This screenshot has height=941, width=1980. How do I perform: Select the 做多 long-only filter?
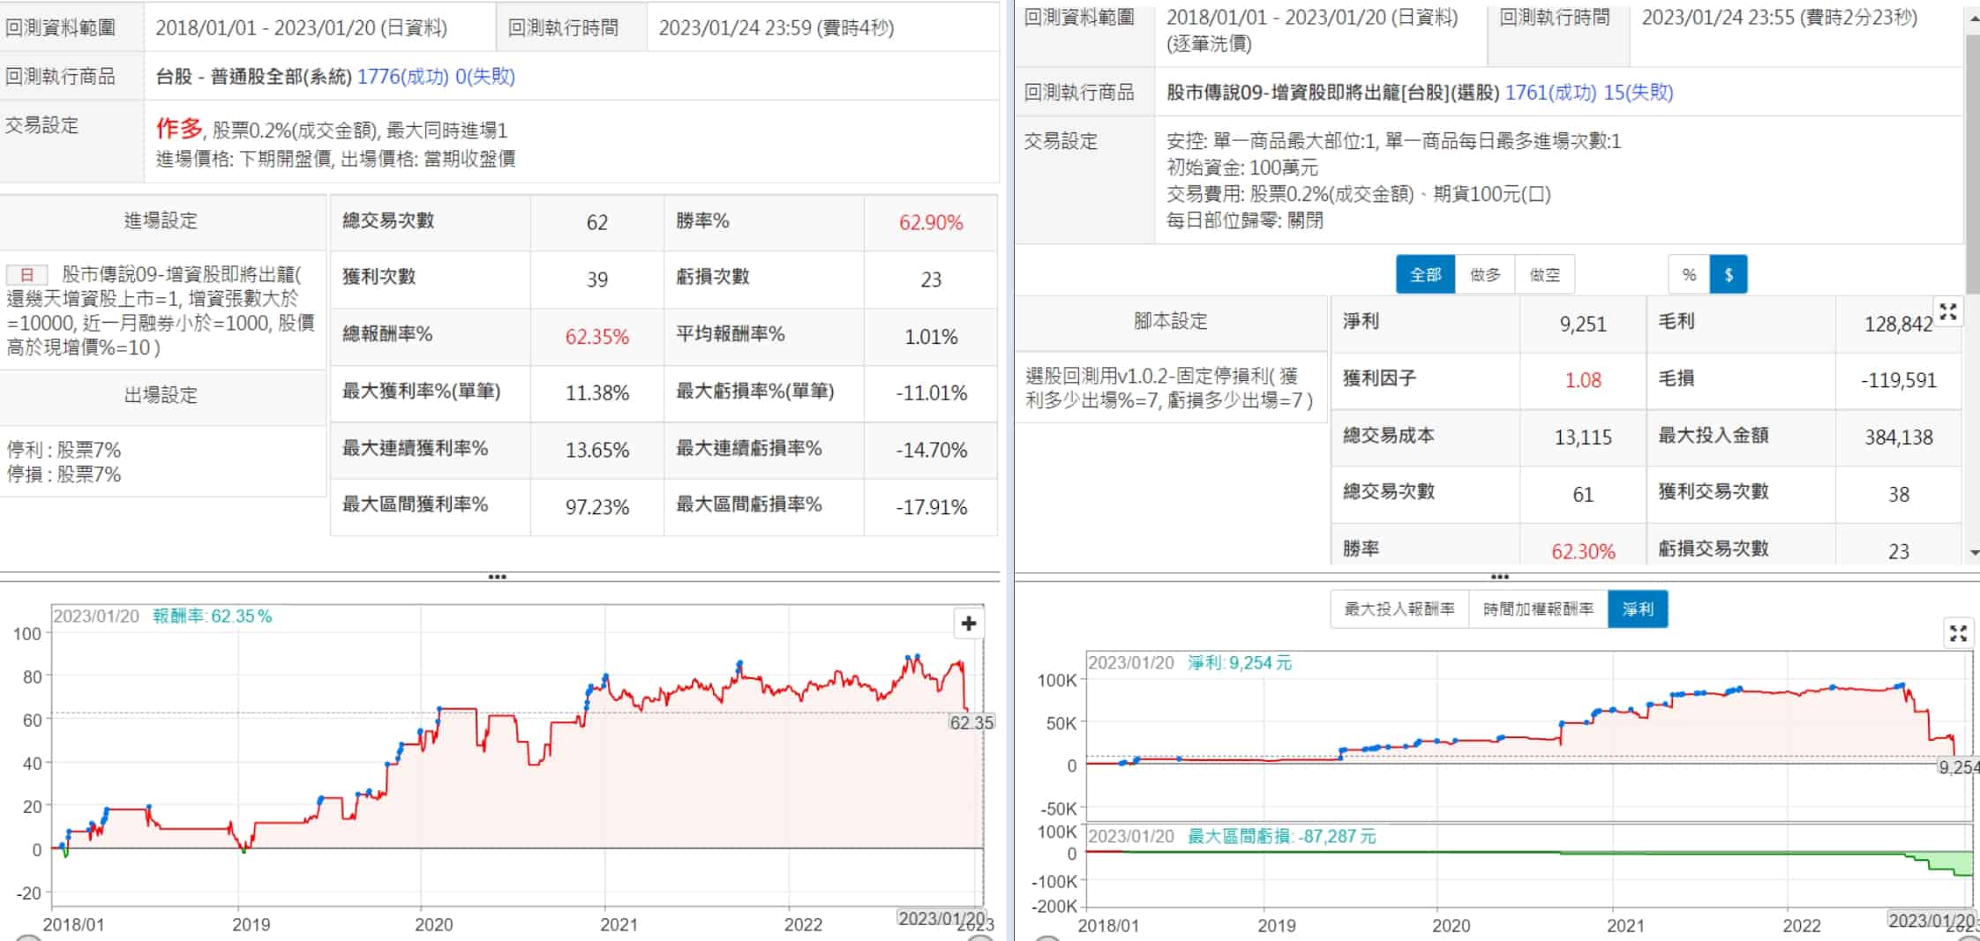tap(1485, 275)
